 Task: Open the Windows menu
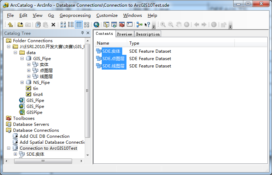coord(132,15)
